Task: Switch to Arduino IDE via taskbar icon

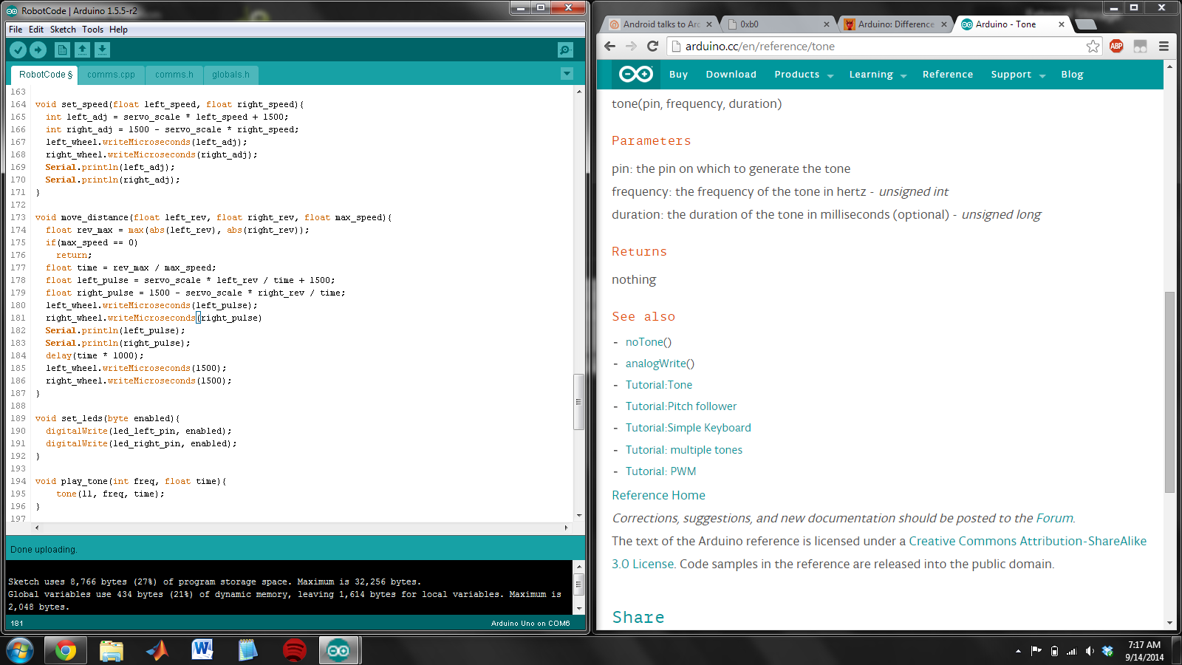Action: click(x=339, y=650)
